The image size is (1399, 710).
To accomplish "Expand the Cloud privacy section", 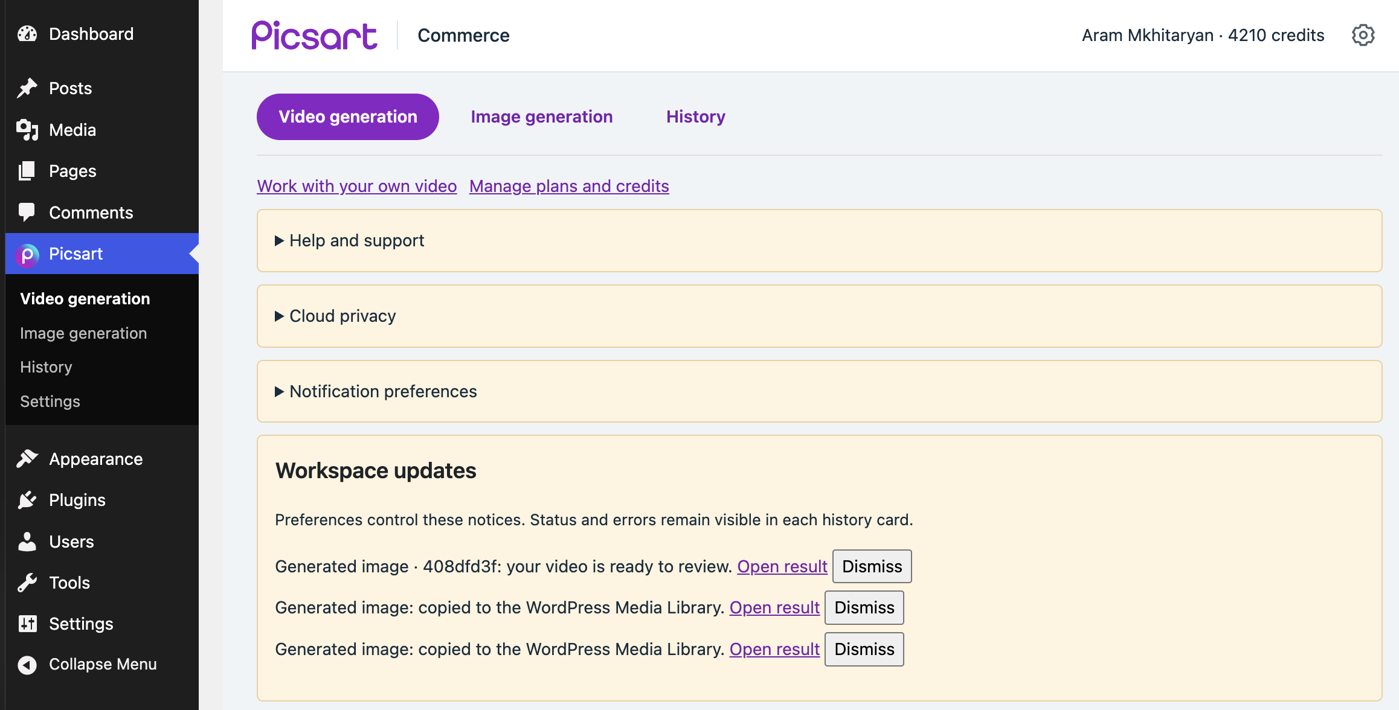I will 819,316.
